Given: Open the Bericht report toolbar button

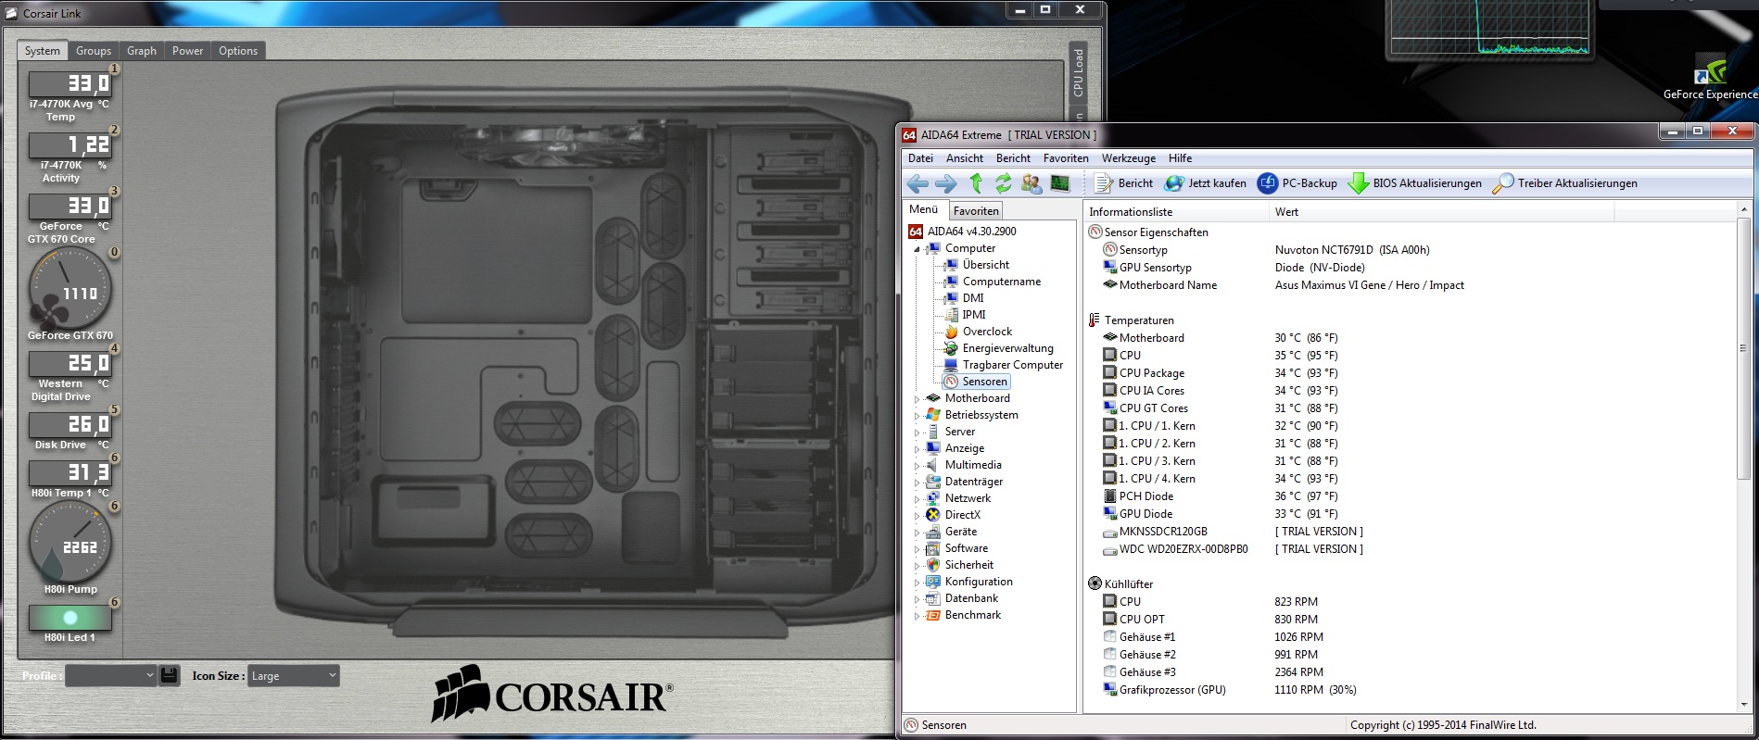Looking at the screenshot, I should click(1124, 183).
